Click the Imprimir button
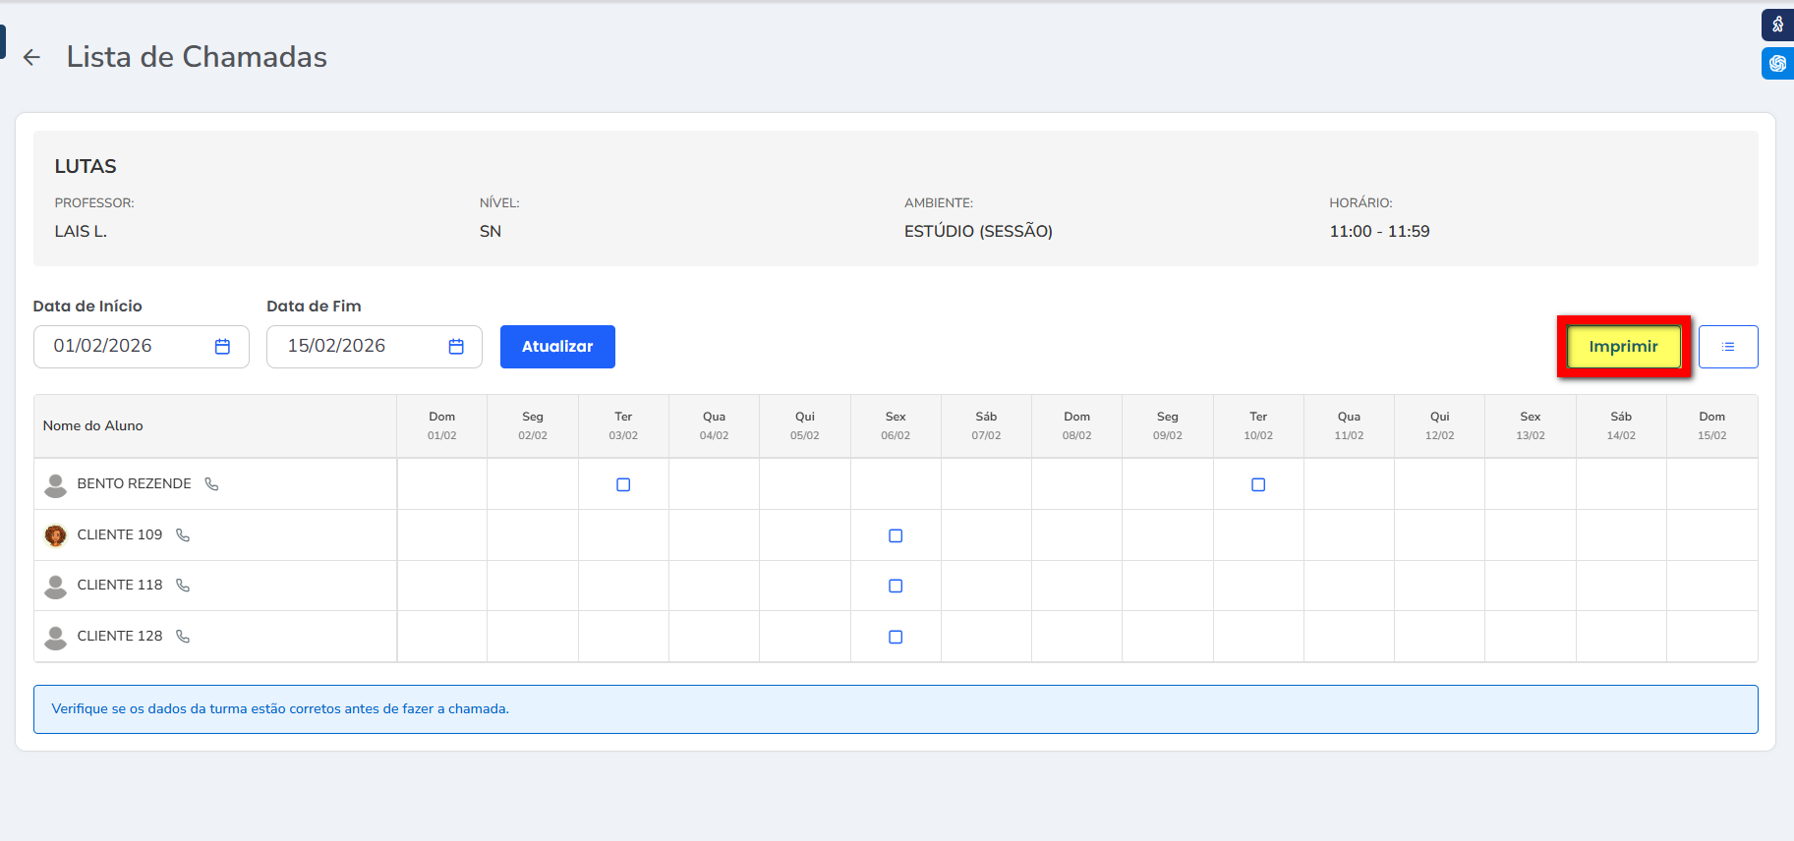Screen dimensions: 1794x841 click(x=1623, y=347)
